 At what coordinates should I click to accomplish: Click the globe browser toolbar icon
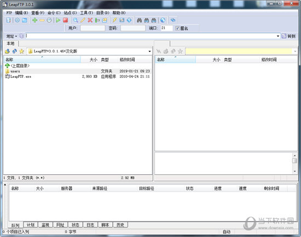click(163, 20)
